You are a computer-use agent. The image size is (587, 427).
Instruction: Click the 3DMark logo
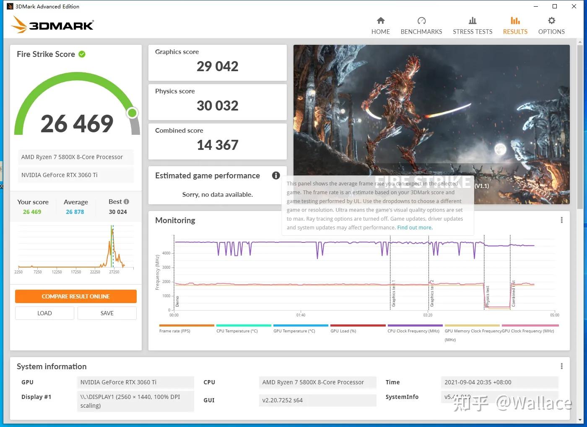50,25
